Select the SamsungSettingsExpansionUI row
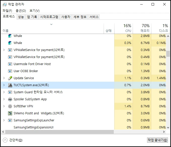 coord(83,127)
